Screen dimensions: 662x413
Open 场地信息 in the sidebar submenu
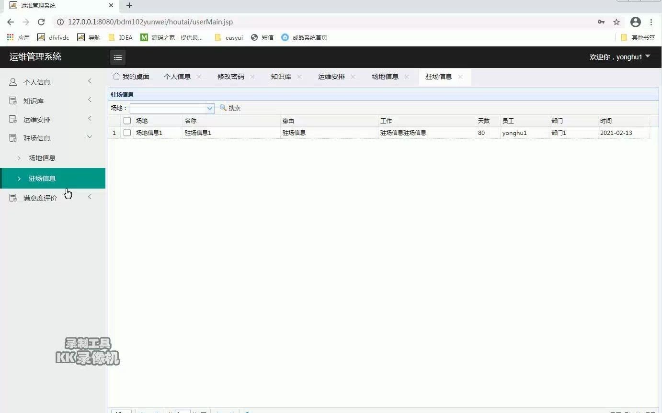[x=53, y=158]
